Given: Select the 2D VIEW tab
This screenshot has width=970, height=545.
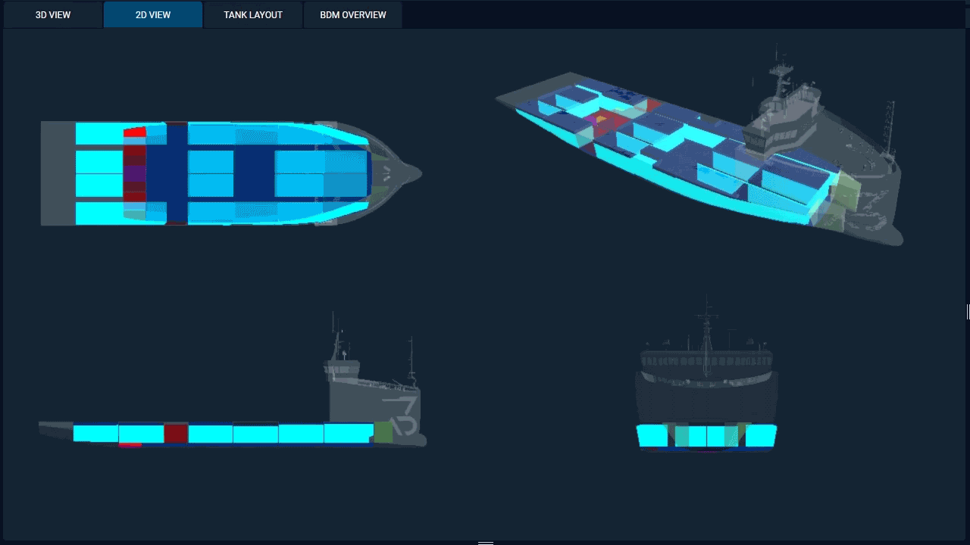Looking at the screenshot, I should tap(153, 15).
